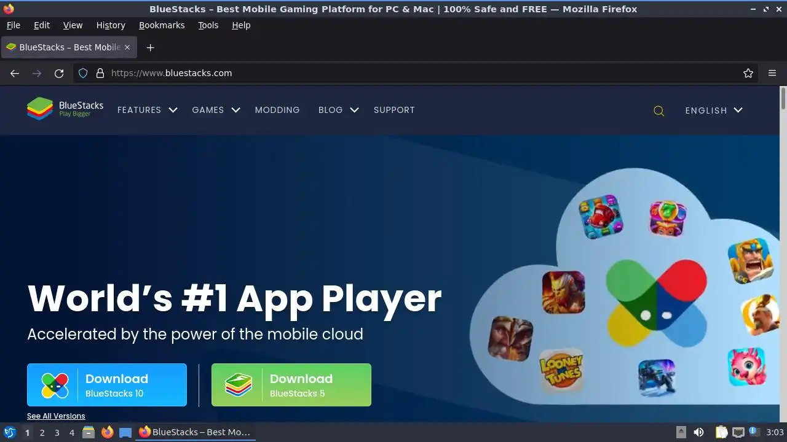Close the BlueStacks tab

click(127, 47)
